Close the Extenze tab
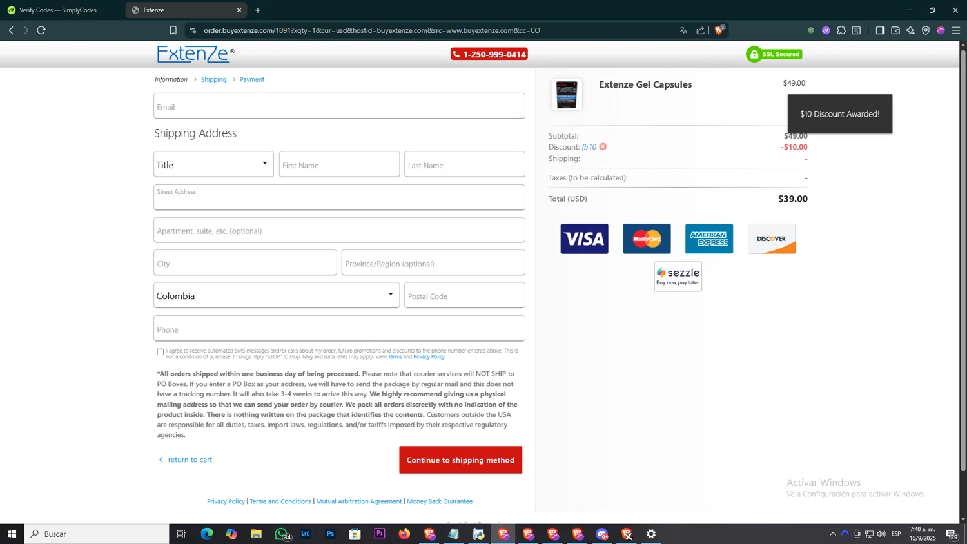Image resolution: width=967 pixels, height=544 pixels. click(x=239, y=10)
